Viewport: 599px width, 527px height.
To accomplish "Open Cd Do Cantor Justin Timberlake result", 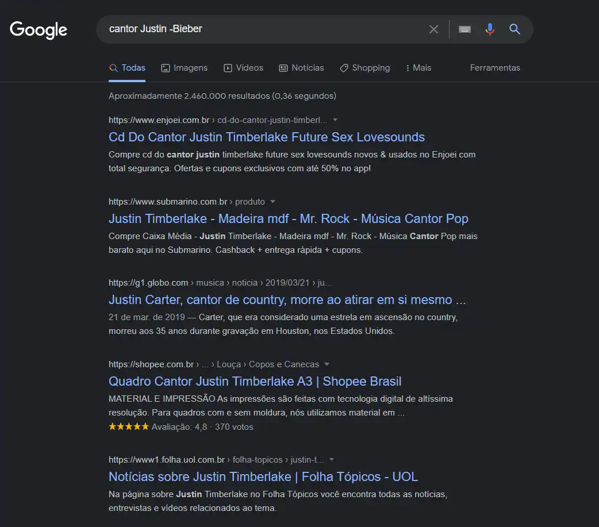I will [266, 137].
